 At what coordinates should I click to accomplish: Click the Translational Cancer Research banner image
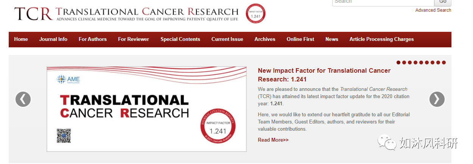click(x=146, y=109)
